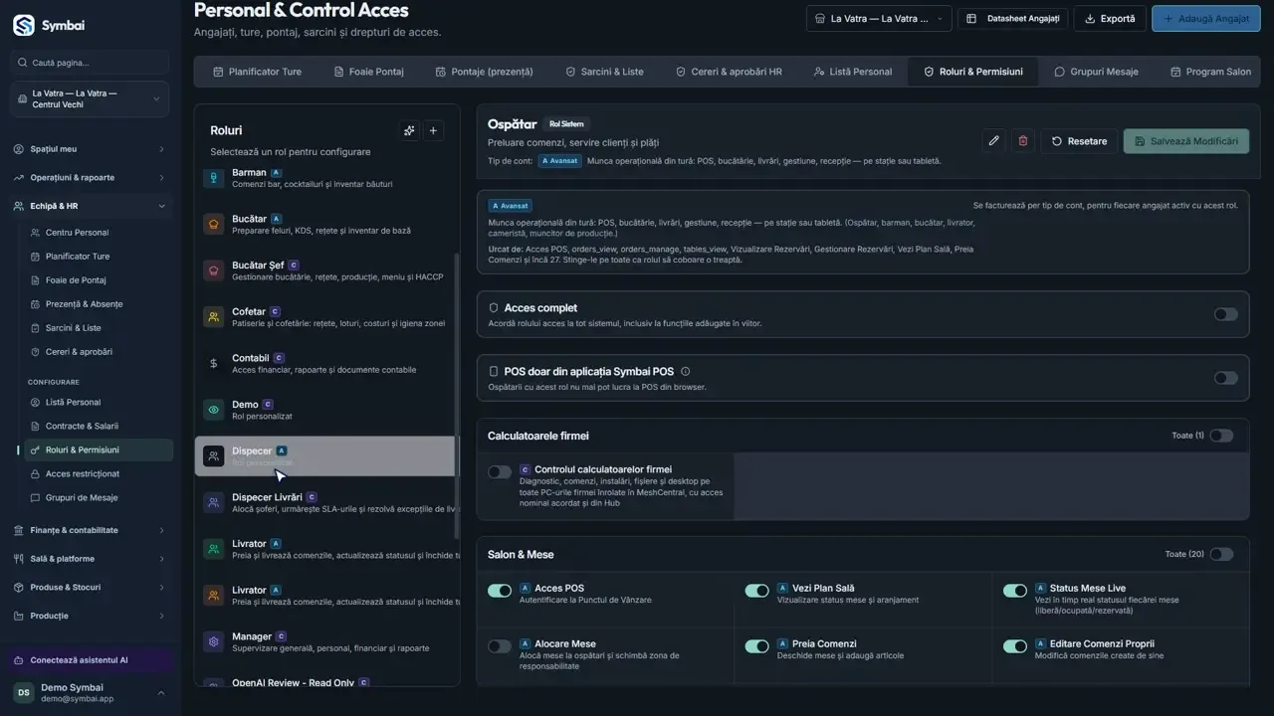Delete the Ospătar role via trash icon
The image size is (1274, 716).
pos(1022,141)
